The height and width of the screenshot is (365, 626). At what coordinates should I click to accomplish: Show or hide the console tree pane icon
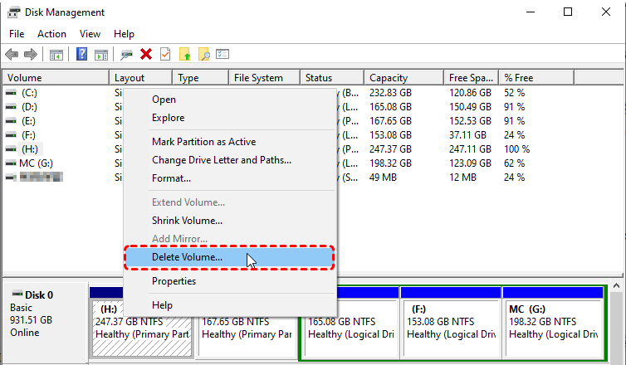[x=56, y=55]
